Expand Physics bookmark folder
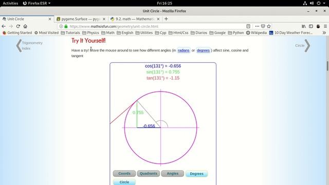The height and width of the screenshot is (185, 329). tap(90, 33)
